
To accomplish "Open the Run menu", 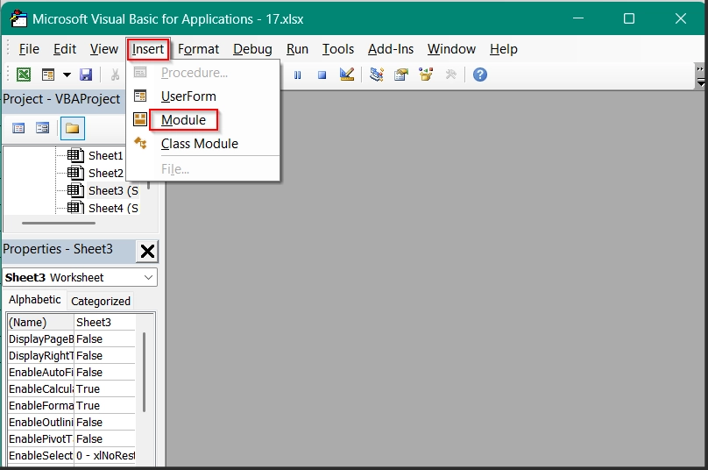I will pyautogui.click(x=297, y=49).
